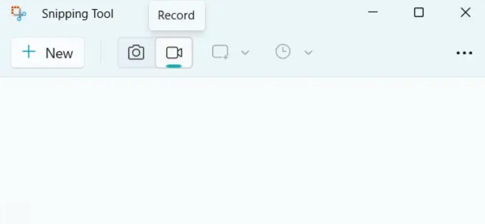Screen dimensions: 485x224
Task: Switch to Snip mode with camera icon
Action: pos(136,53)
